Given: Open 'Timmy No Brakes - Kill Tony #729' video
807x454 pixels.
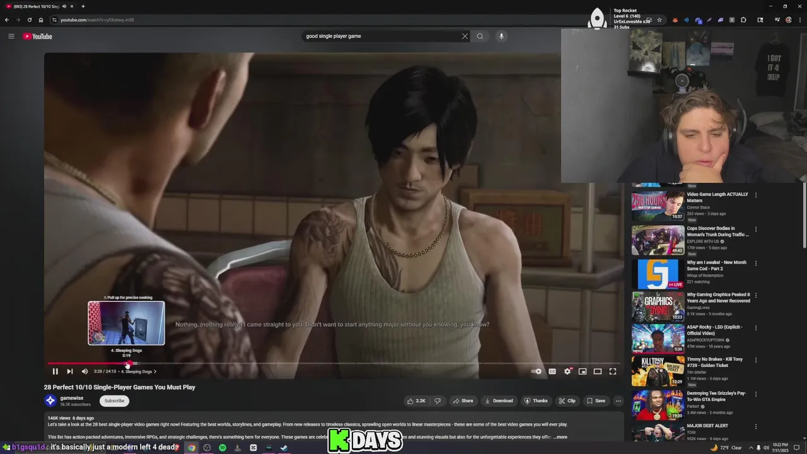Looking at the screenshot, I should 658,371.
